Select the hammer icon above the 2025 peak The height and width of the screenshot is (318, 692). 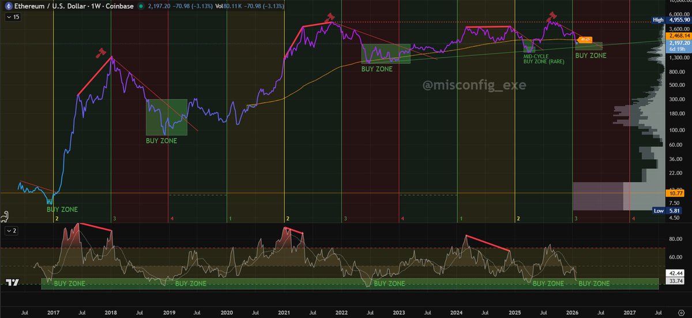[x=552, y=15]
